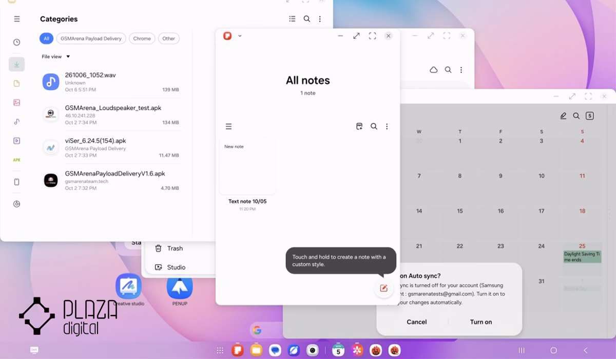The image size is (616, 359).
Task: Search files in My Files window
Action: 306,19
